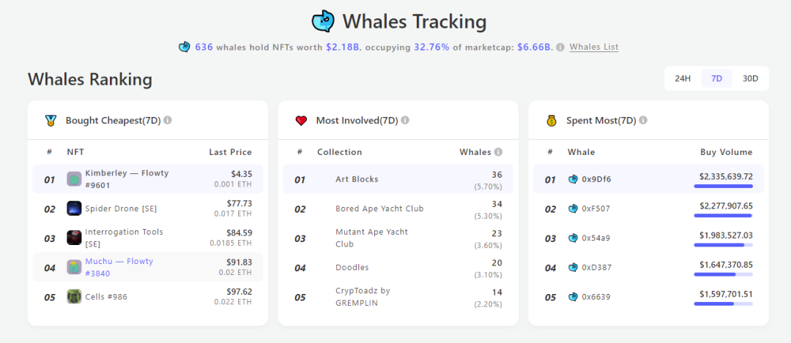Click buy volume bar for 0xF507

[723, 216]
